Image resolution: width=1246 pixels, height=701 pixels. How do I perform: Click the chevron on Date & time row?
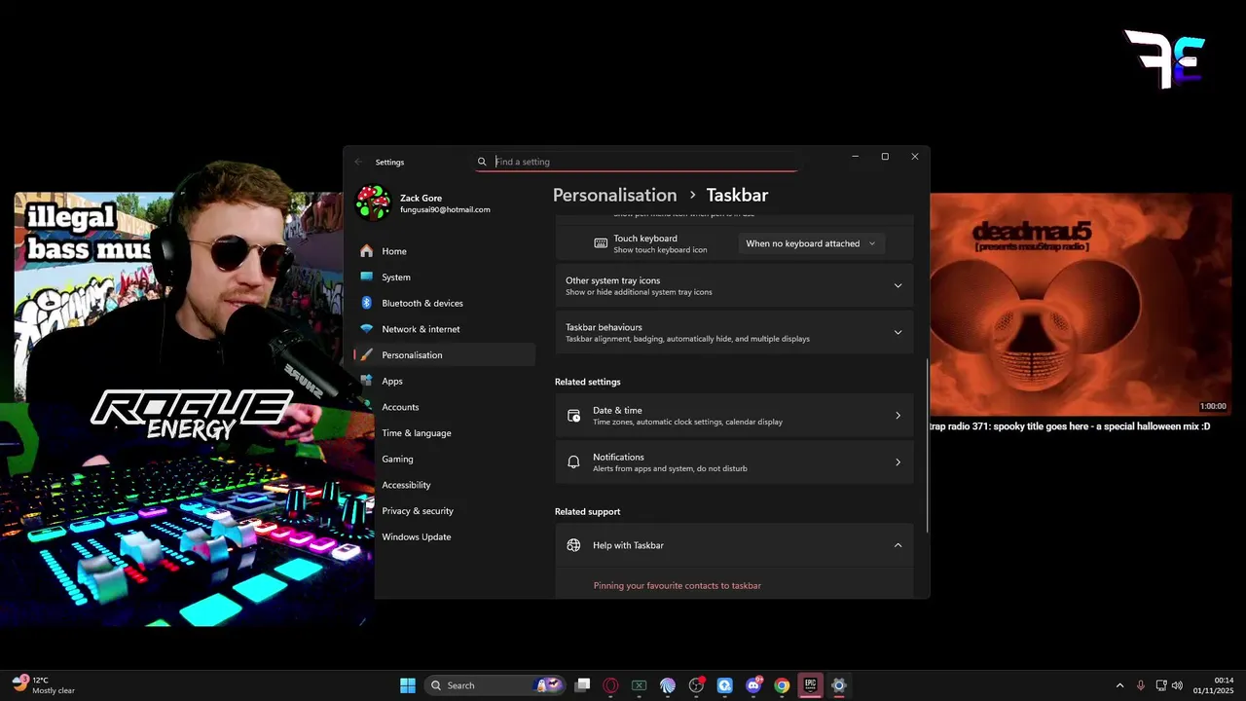pyautogui.click(x=898, y=416)
